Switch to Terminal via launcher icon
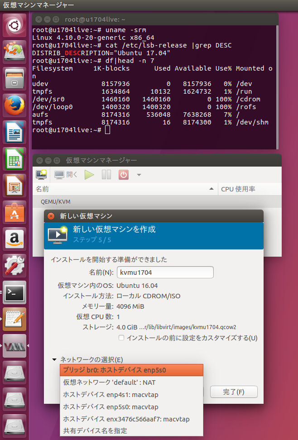Screen dimensions: 298x440 pyautogui.click(x=14, y=293)
